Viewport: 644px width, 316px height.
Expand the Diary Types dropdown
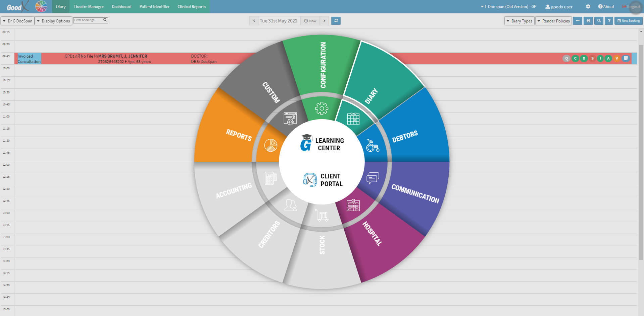(519, 21)
